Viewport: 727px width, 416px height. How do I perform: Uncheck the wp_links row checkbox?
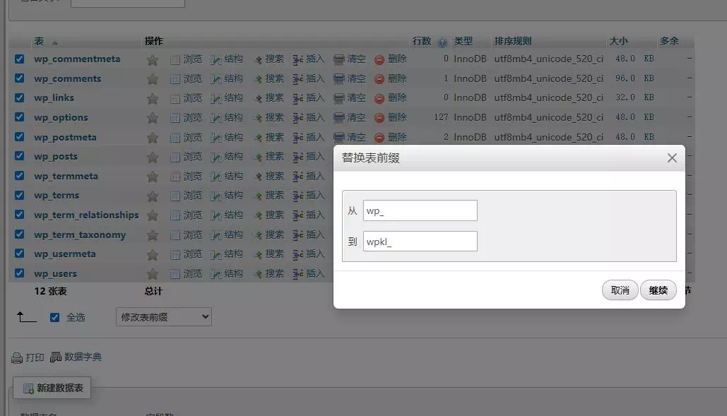[20, 97]
